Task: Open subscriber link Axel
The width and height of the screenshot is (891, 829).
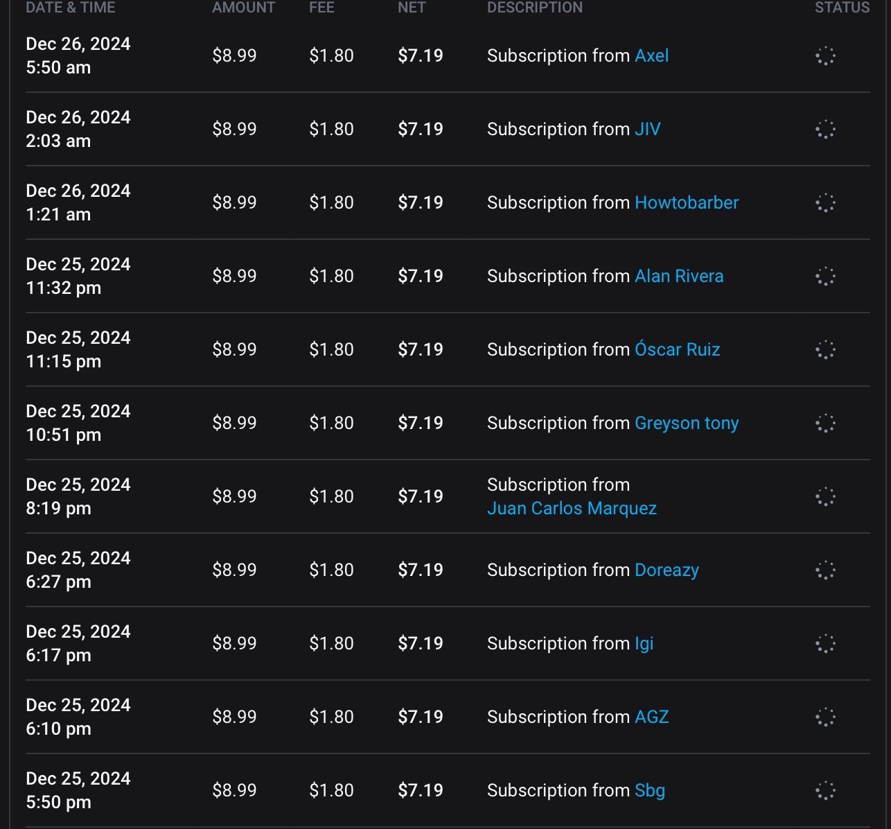Action: (651, 55)
